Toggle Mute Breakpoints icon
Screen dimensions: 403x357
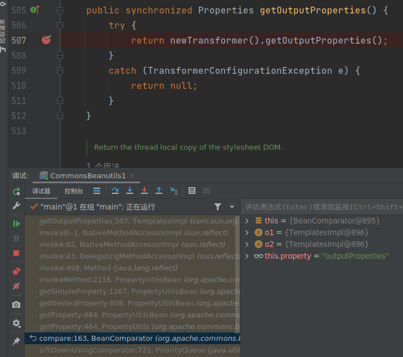(x=16, y=286)
